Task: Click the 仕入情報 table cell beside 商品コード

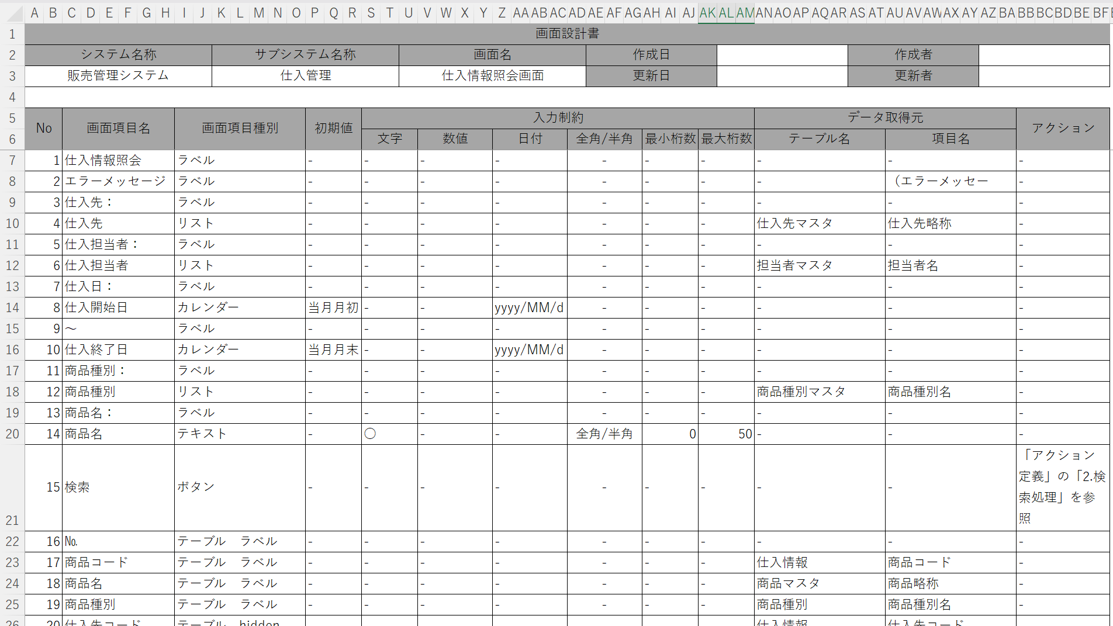Action: (x=820, y=562)
